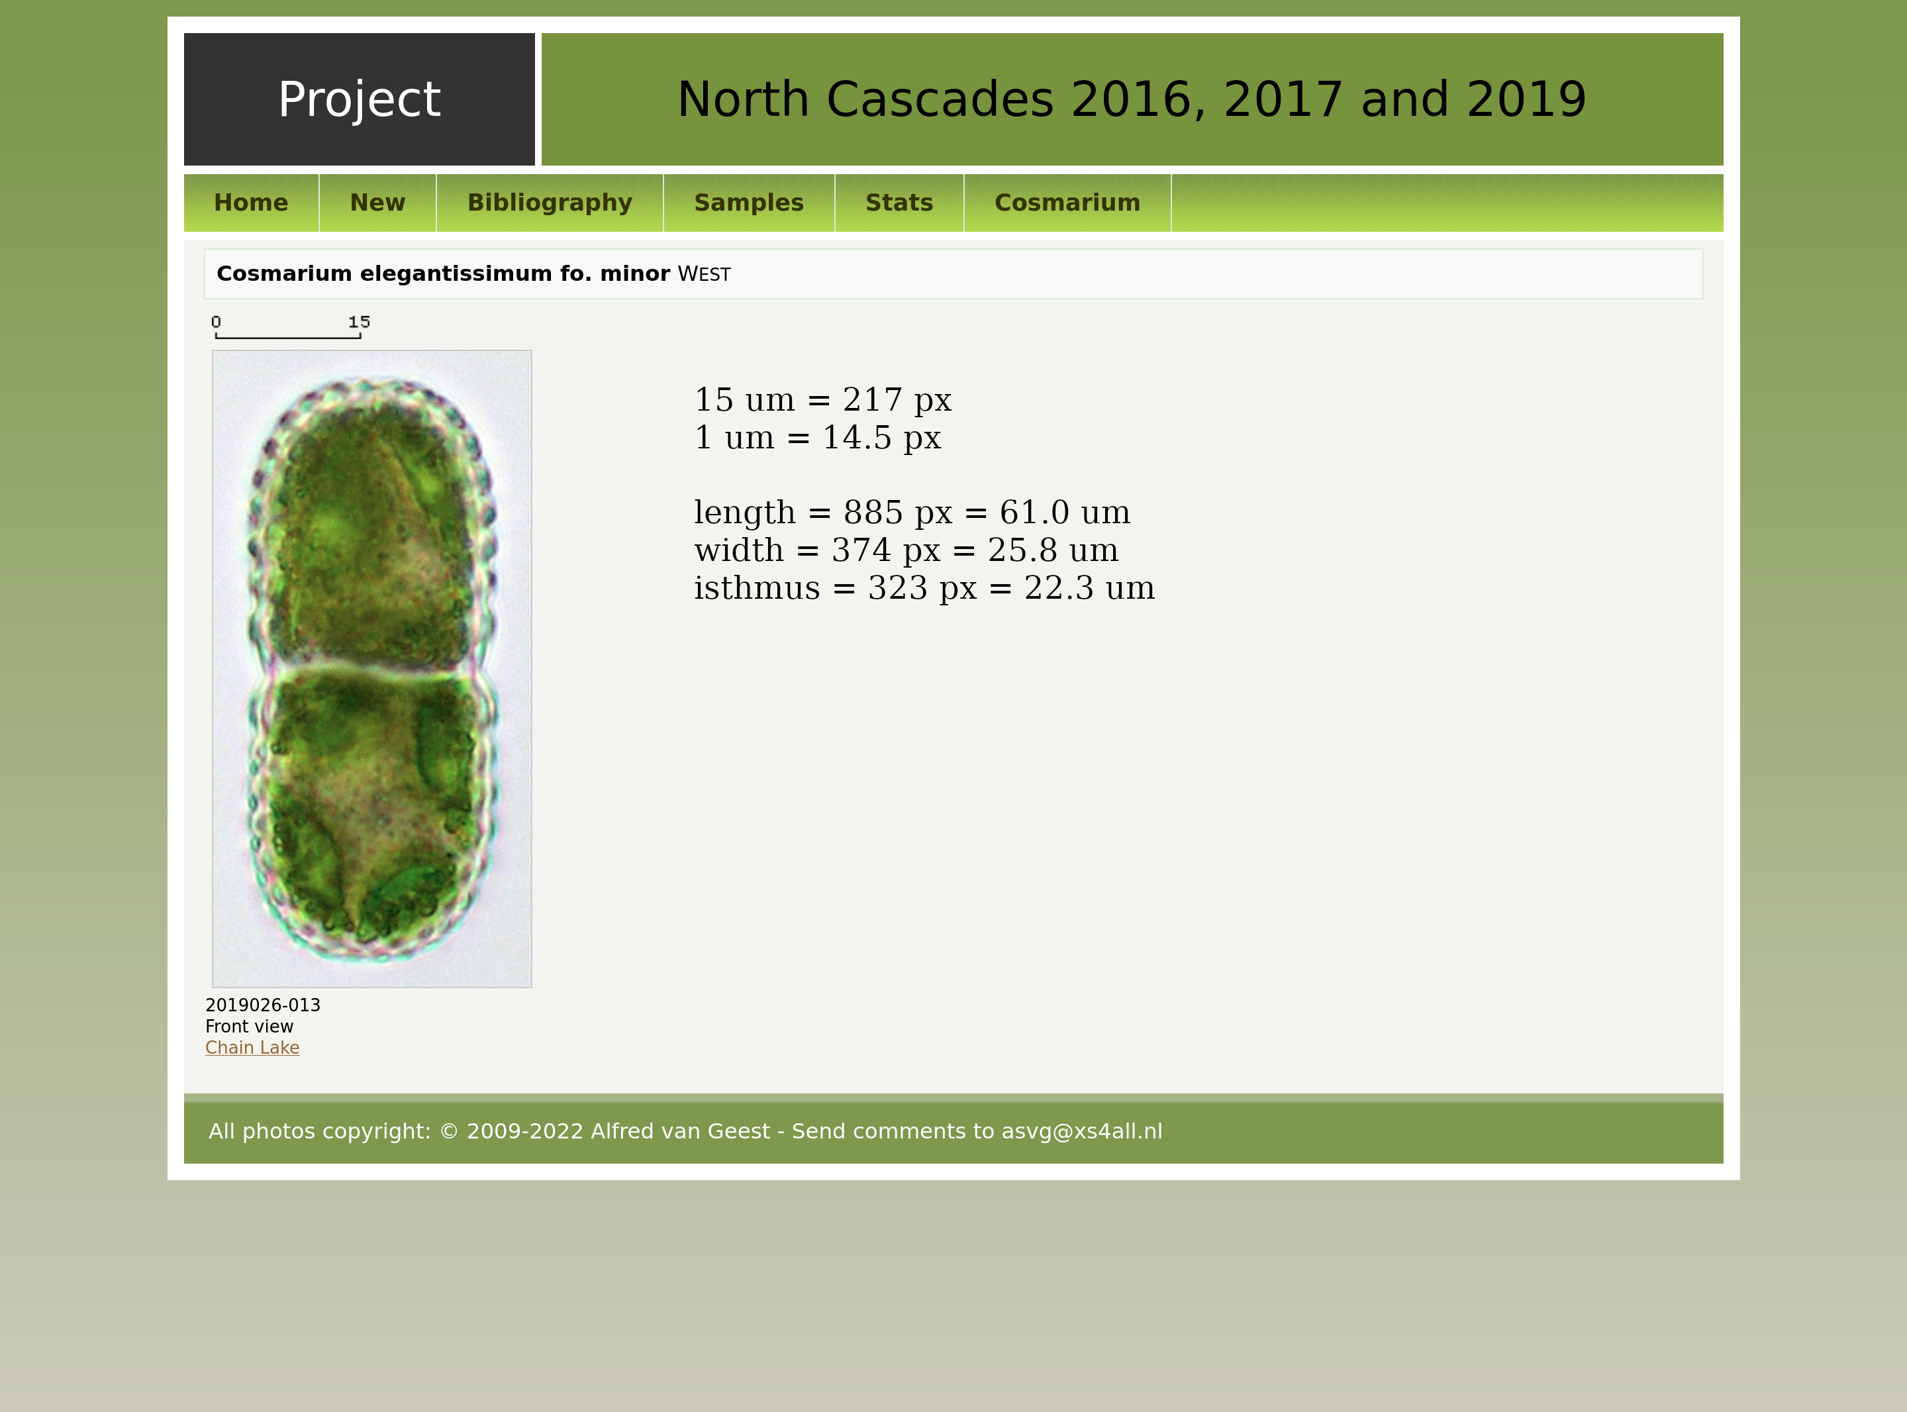Viewport: 1907px width, 1412px height.
Task: Open the Home menu item
Action: [250, 203]
